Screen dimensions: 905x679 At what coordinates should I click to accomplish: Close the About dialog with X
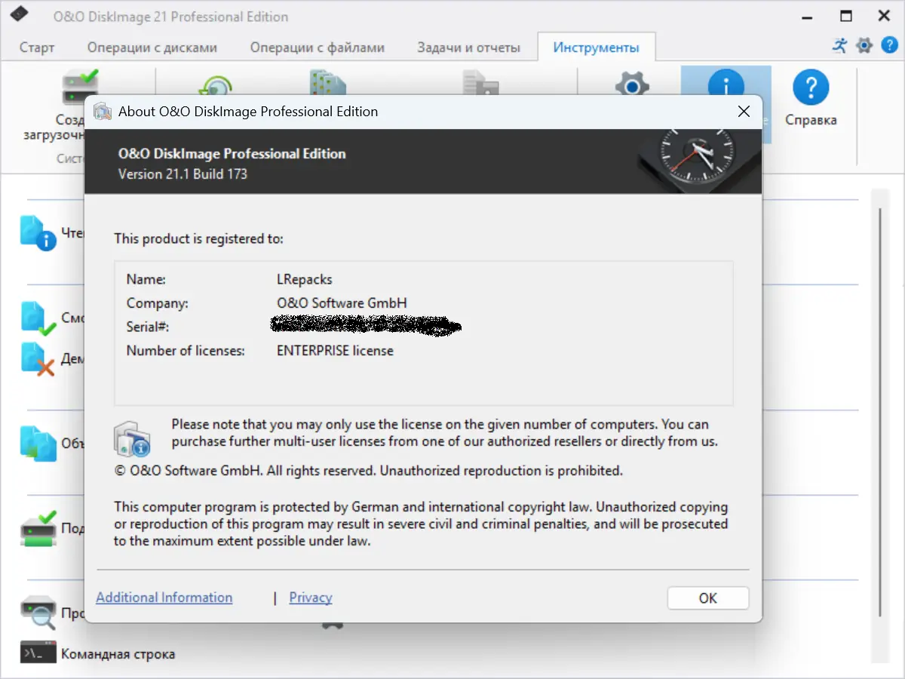(x=744, y=112)
